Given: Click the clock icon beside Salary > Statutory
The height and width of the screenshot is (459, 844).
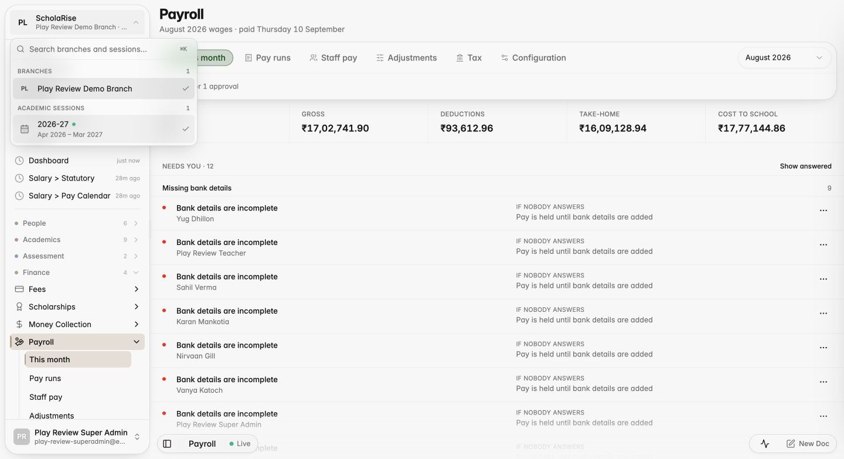Looking at the screenshot, I should (19, 178).
